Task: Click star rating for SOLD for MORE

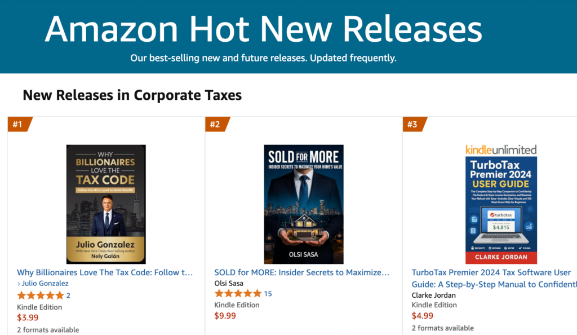Action: (238, 293)
